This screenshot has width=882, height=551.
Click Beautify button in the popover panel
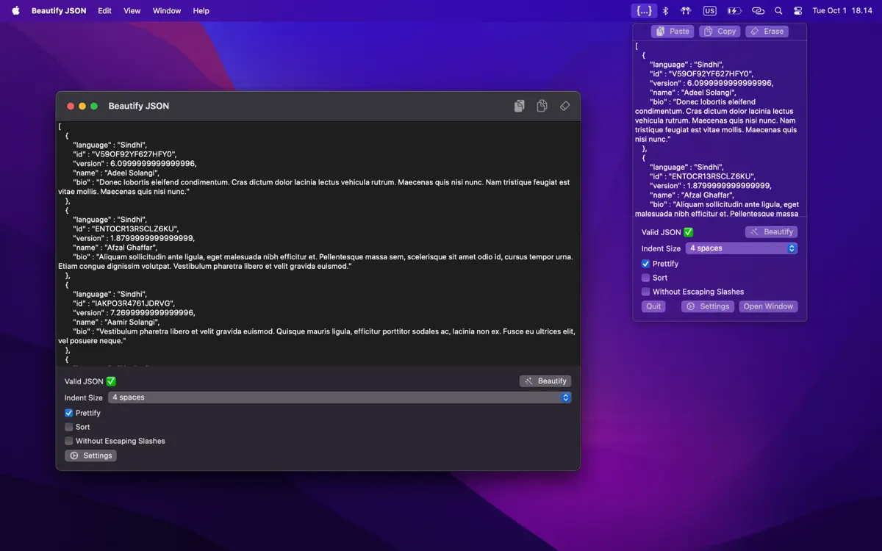coord(771,232)
